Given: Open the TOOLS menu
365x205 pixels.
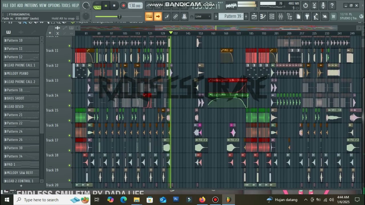Looking at the screenshot, I should pos(66,5).
